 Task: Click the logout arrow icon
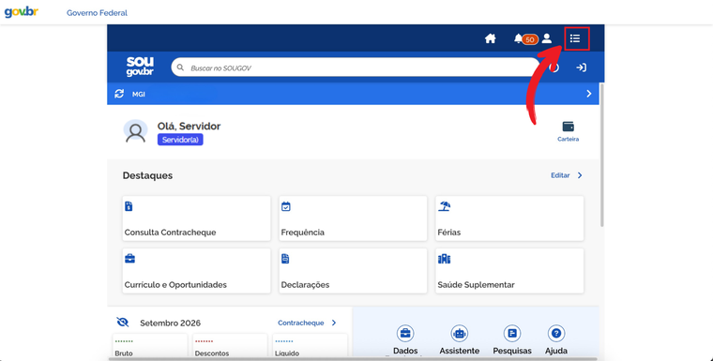(581, 68)
